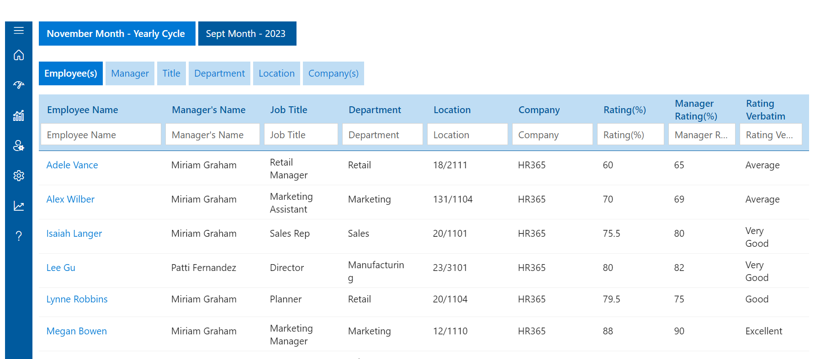This screenshot has height=359, width=826.
Task: Select Lynne Robbins' Good verbatim cell
Action: [x=757, y=299]
